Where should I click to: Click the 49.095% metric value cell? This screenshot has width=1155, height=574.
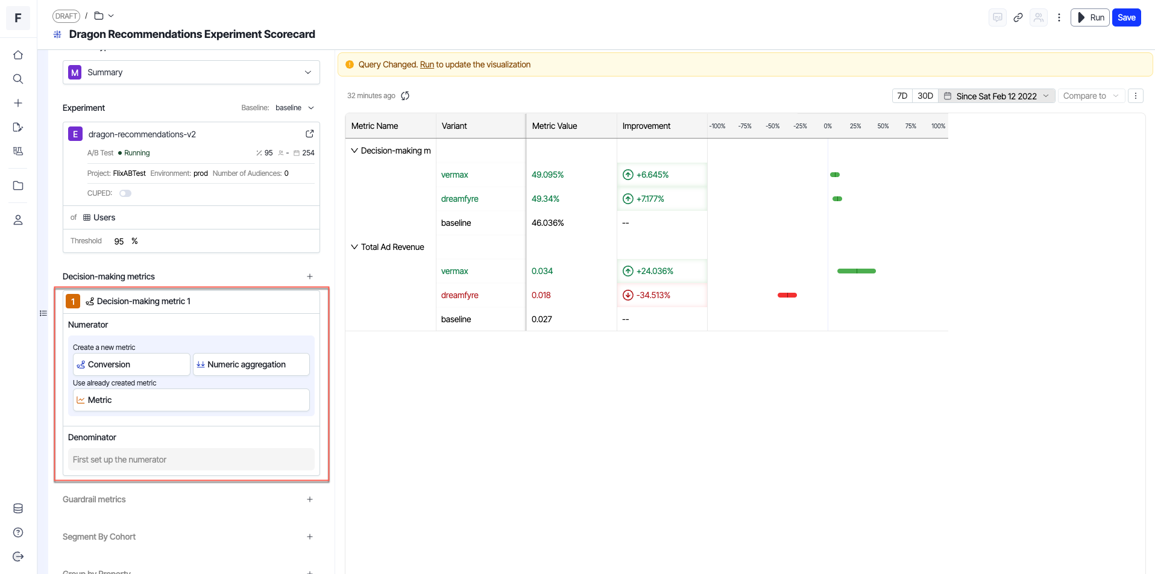pyautogui.click(x=571, y=175)
